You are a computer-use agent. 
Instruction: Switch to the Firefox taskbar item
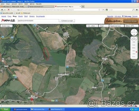point(21,109)
